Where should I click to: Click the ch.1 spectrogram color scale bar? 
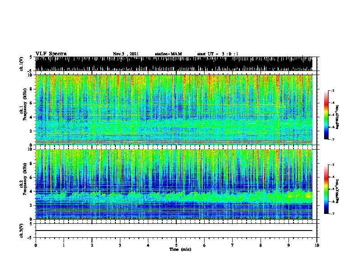[x=326, y=115]
